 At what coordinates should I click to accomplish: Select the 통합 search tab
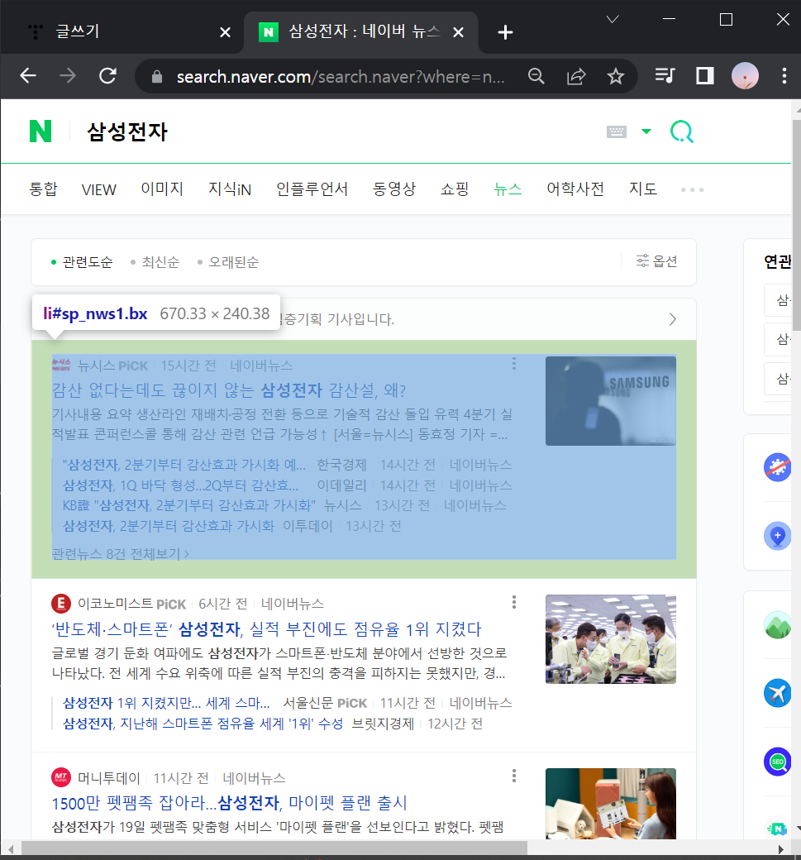click(x=43, y=189)
